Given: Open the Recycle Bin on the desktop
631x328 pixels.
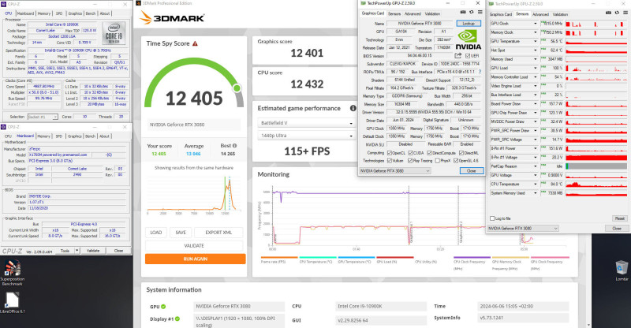Looking at the screenshot, I should (622, 270).
